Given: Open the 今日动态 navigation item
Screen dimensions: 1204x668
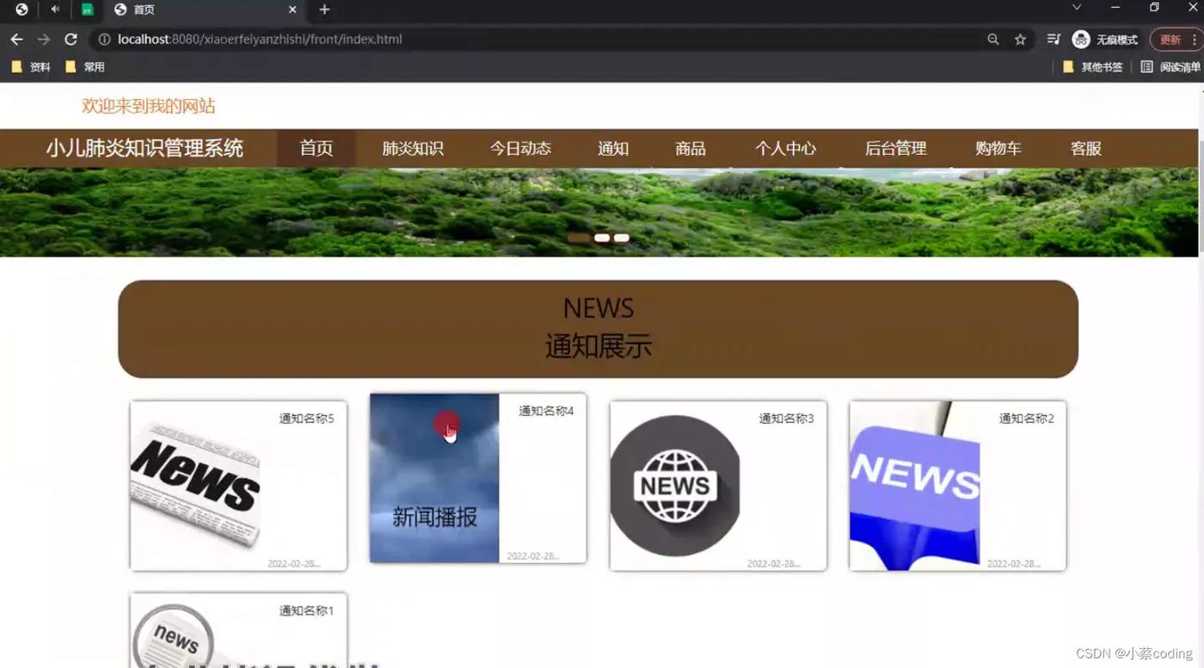Looking at the screenshot, I should tap(520, 149).
